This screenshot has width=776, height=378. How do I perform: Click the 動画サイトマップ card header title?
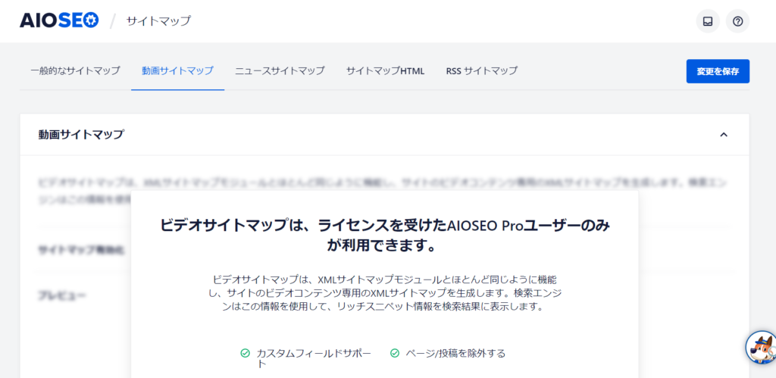pos(81,135)
